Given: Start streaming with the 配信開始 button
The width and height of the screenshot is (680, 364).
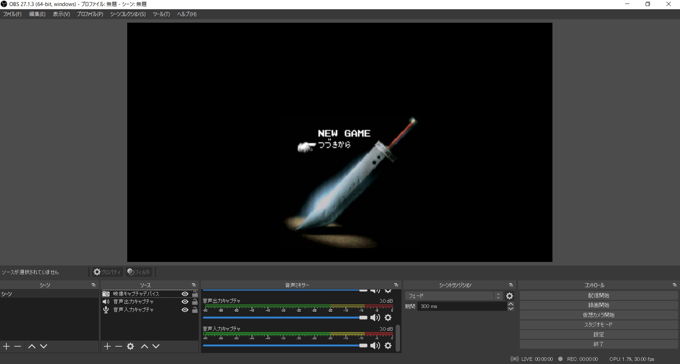Looking at the screenshot, I should click(598, 296).
